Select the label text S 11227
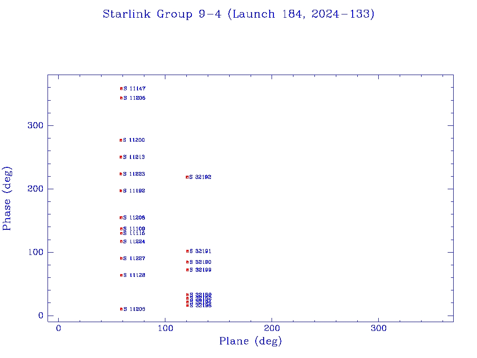This screenshot has height=358, width=477. tap(134, 258)
